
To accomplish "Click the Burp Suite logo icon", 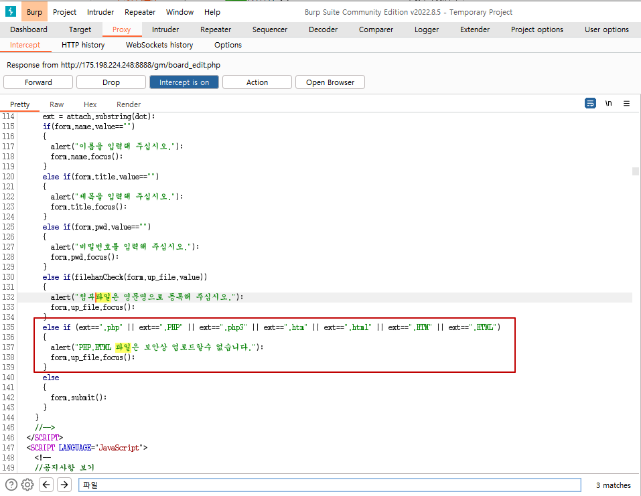I will click(11, 11).
